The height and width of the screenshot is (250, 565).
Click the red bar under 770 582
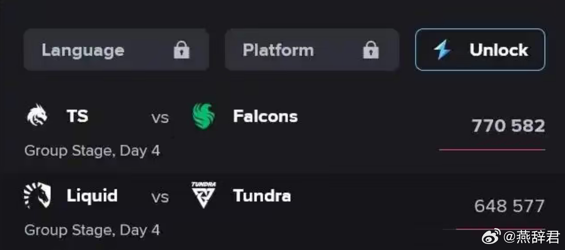click(492, 149)
